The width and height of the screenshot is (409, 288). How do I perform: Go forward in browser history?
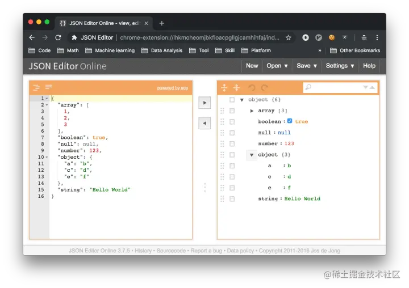[45, 38]
